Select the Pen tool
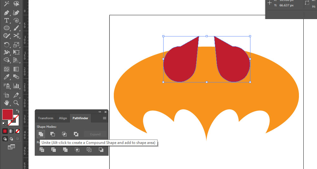 [6, 13]
